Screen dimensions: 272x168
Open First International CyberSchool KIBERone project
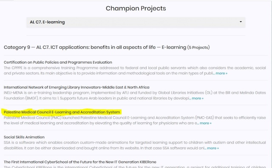click(80, 162)
